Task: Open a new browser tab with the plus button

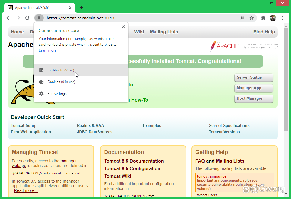Action: (81, 8)
